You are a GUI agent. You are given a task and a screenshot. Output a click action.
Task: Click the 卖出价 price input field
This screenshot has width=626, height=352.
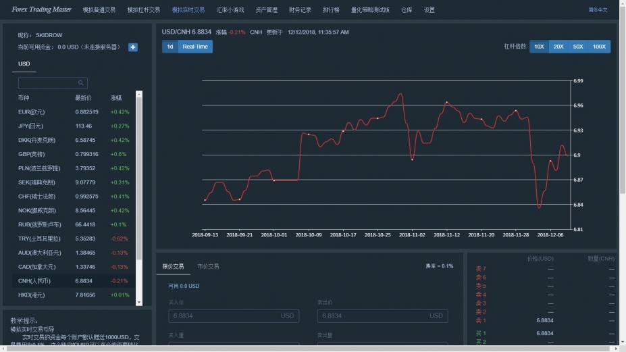(382, 316)
